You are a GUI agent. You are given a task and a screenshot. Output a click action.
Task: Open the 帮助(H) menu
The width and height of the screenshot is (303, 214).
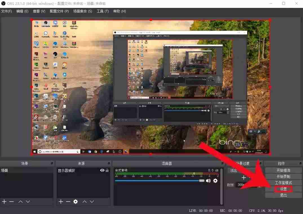pyautogui.click(x=120, y=11)
